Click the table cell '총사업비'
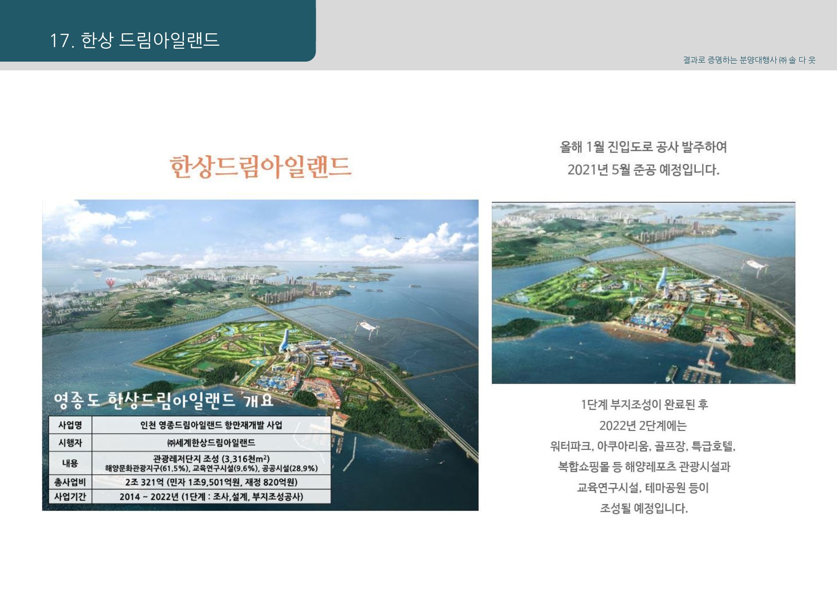 70,482
